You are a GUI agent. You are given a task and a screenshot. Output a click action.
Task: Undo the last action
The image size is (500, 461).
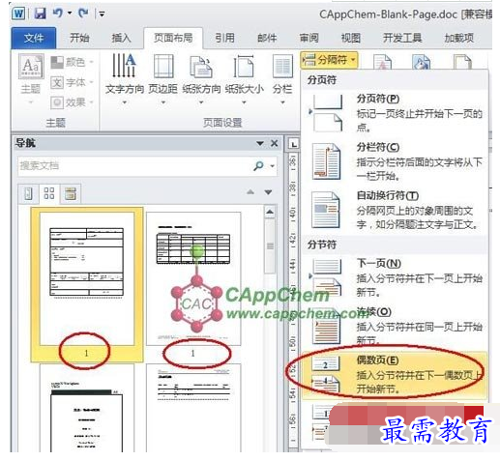point(58,14)
